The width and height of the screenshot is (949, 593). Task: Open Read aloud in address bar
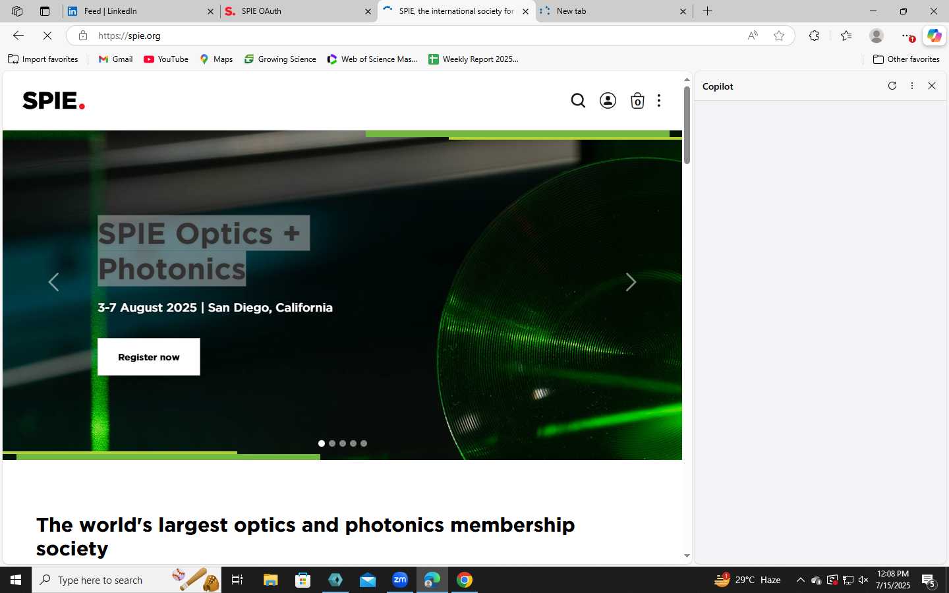753,36
